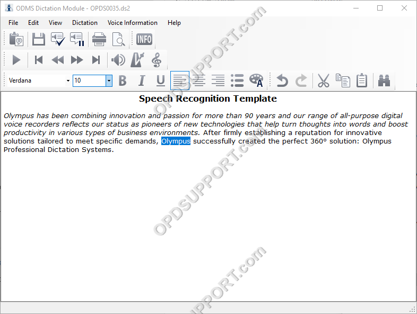Cut selection with the scissors icon
This screenshot has height=314, width=417.
(x=324, y=80)
